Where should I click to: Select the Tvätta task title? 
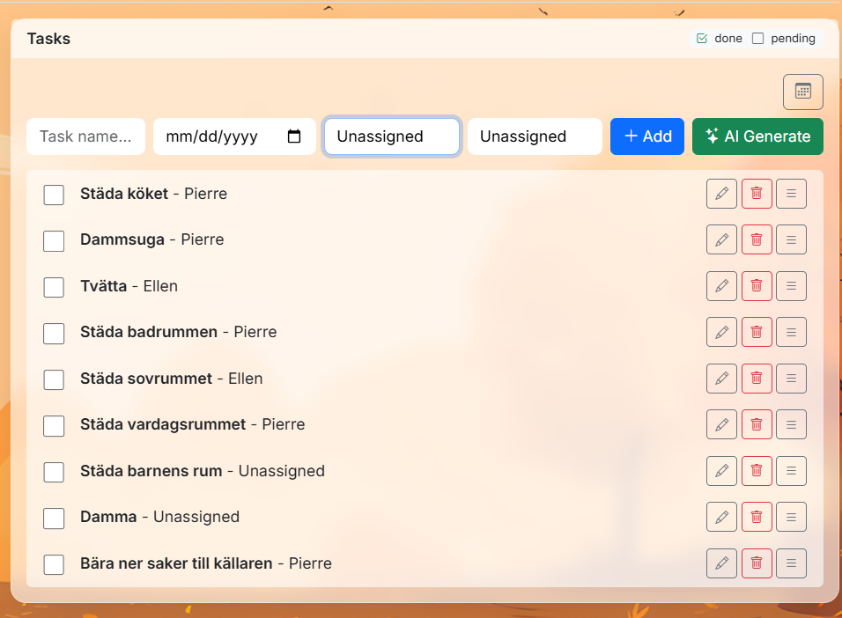104,285
